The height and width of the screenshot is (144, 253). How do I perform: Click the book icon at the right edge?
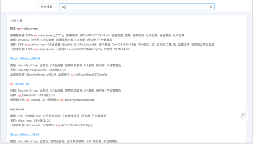(244, 116)
